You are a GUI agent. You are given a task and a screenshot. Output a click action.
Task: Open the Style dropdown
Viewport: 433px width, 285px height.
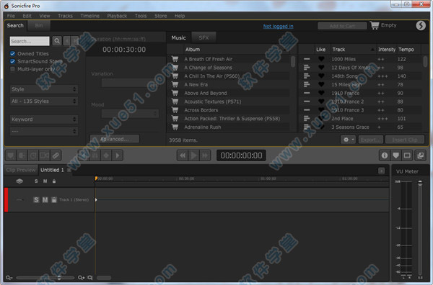point(43,89)
